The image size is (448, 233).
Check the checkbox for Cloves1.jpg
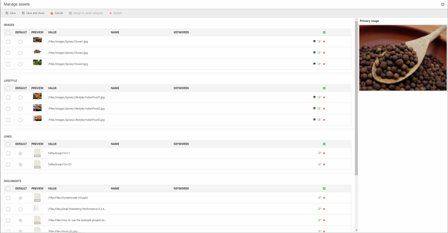click(x=8, y=42)
